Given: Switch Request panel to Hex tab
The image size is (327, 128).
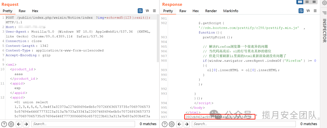Looking at the screenshot, I should [35, 11].
